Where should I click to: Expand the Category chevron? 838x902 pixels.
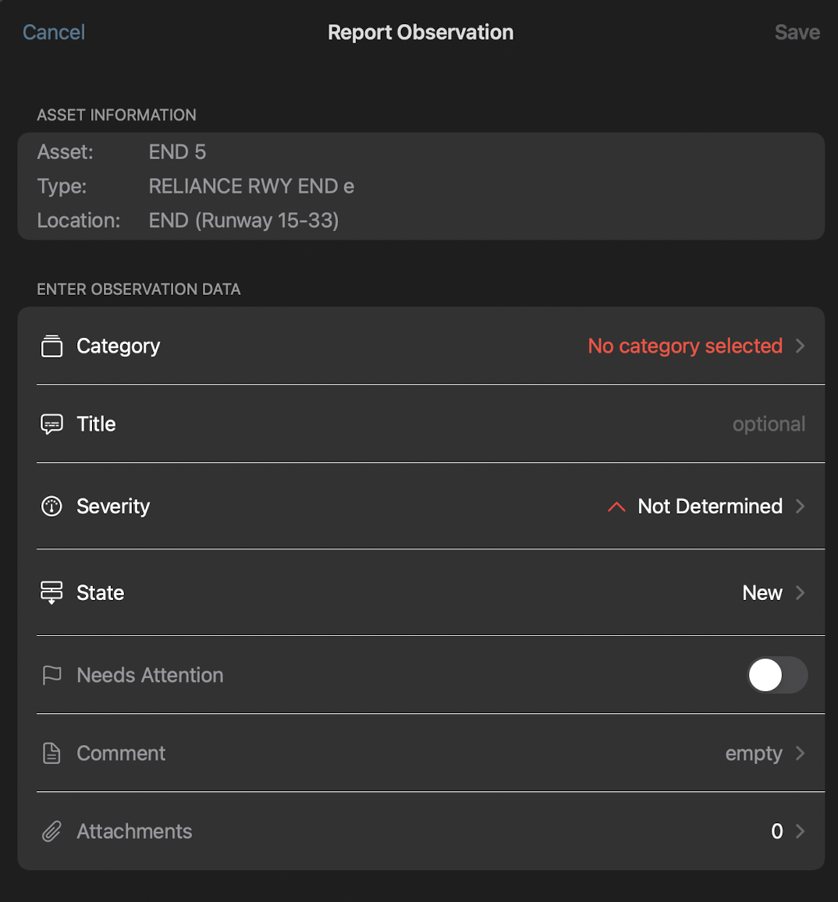pyautogui.click(x=800, y=346)
